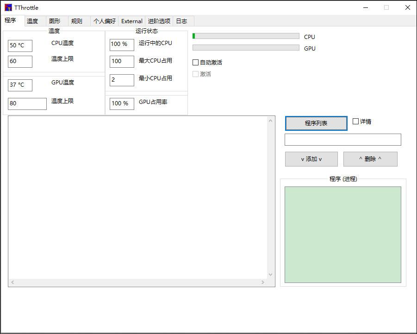
Task: Go to the External tab
Action: [x=131, y=21]
